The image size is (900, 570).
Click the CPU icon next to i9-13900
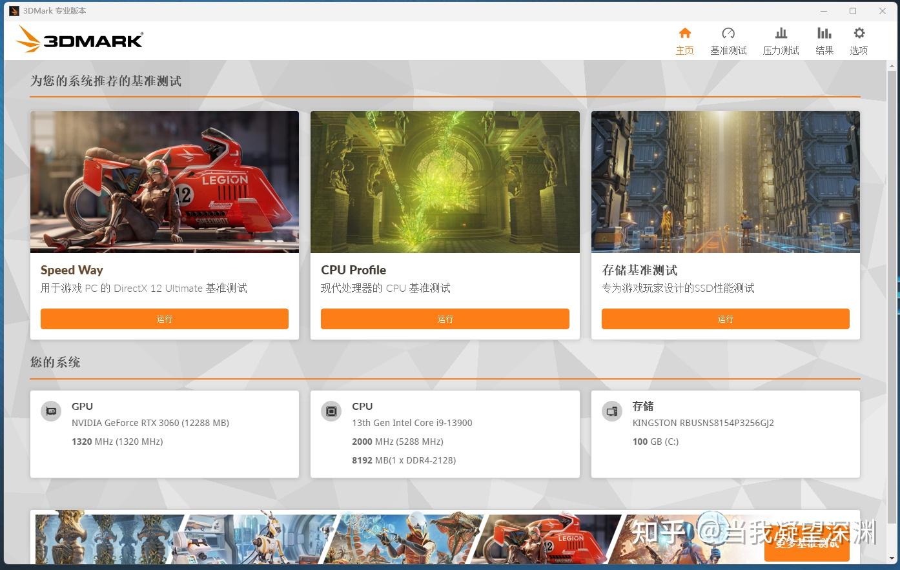click(x=331, y=411)
